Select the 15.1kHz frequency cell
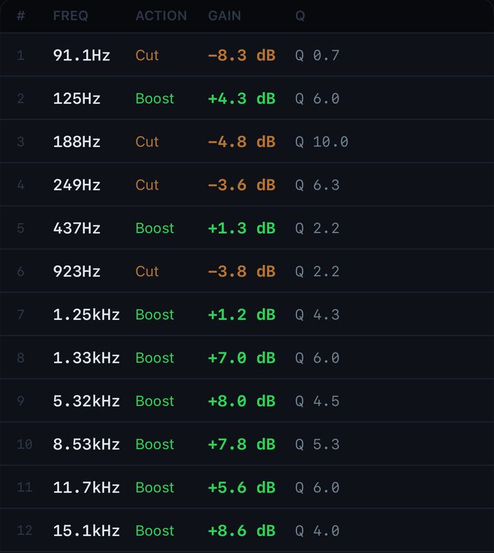 coord(86,531)
